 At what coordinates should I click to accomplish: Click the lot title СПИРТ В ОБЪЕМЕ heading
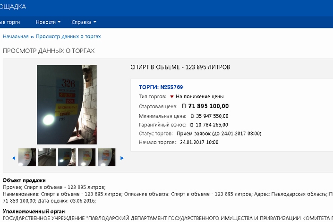(x=180, y=68)
